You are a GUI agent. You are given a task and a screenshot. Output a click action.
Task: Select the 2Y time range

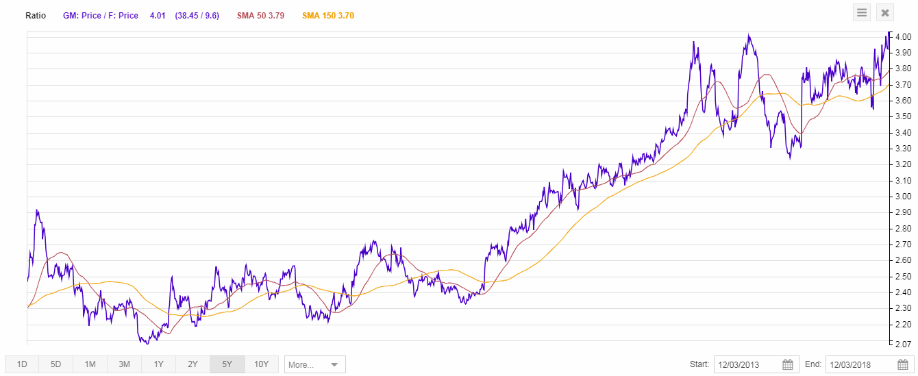(x=193, y=364)
